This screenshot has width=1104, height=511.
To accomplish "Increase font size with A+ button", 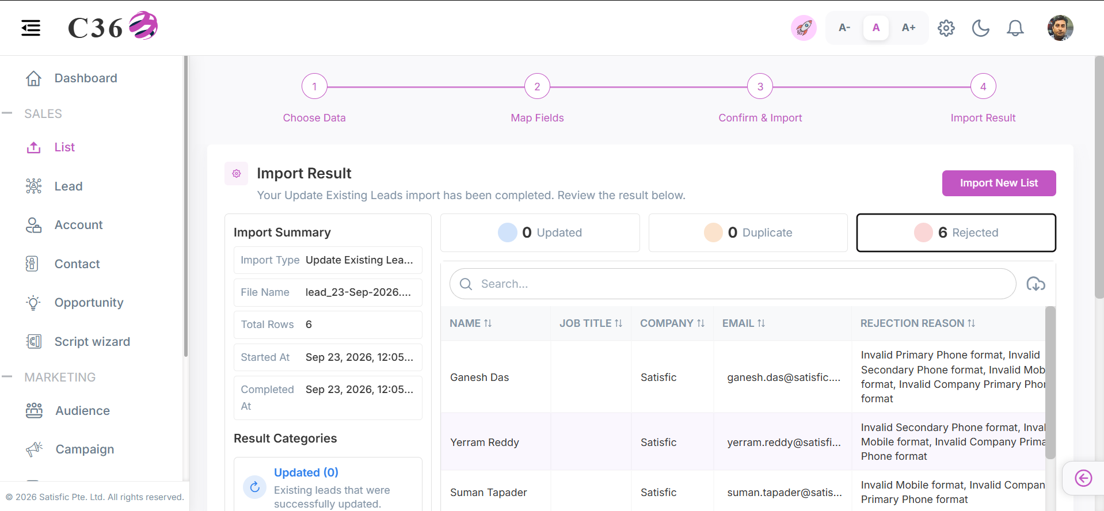I will tap(908, 28).
